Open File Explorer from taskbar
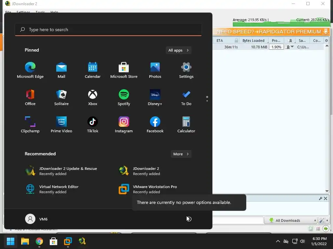Viewport: 333px width, 249px height. tap(25, 241)
